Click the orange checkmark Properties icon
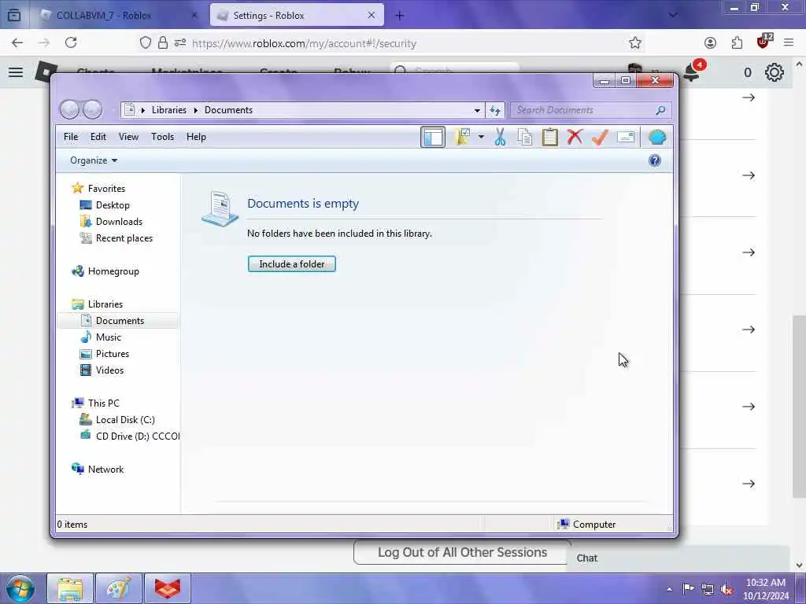The width and height of the screenshot is (806, 604). [x=600, y=137]
